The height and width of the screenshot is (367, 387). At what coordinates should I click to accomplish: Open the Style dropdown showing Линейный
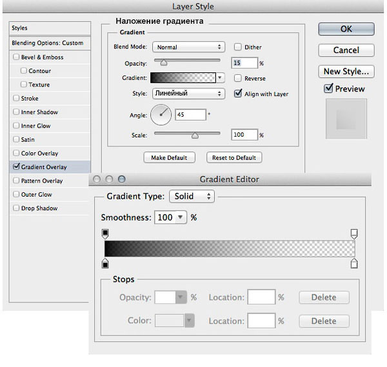pos(188,94)
